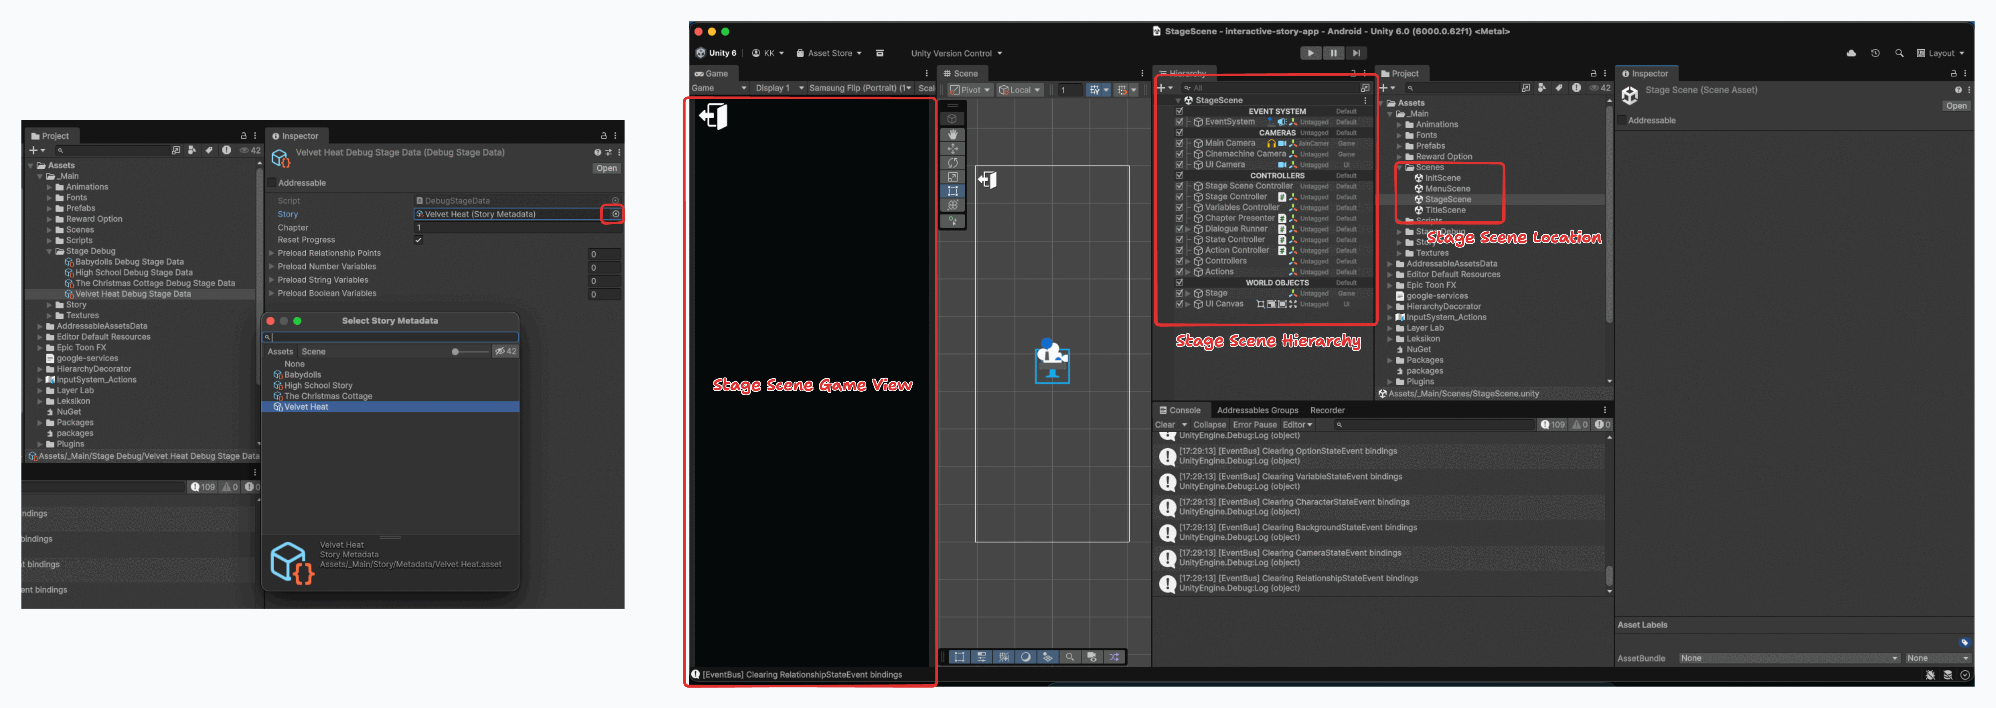Click Open button for Stage Scene asset
Screen dimensions: 1996x708
[1956, 106]
